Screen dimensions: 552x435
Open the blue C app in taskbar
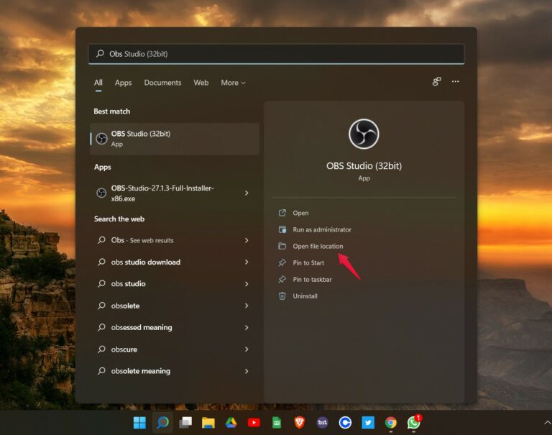point(345,422)
